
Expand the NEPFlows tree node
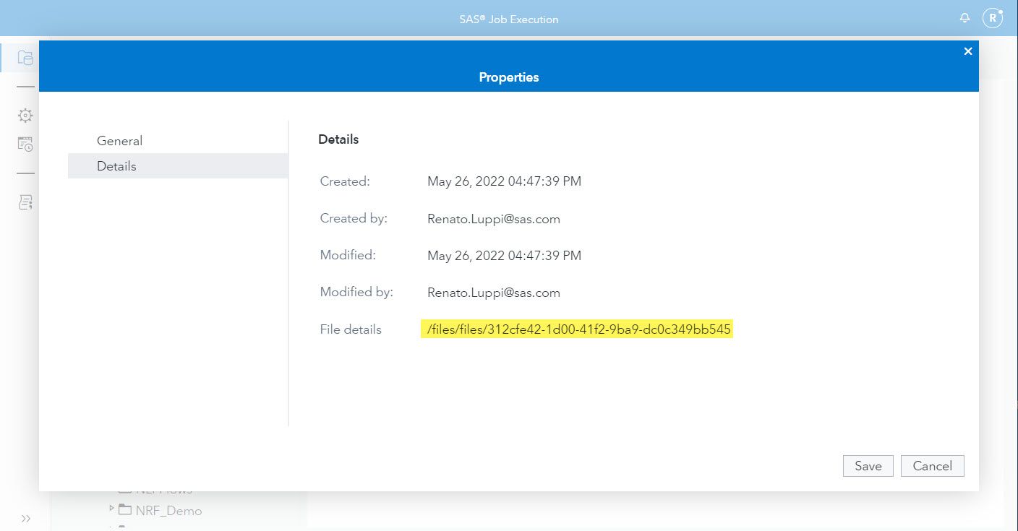pyautogui.click(x=110, y=489)
